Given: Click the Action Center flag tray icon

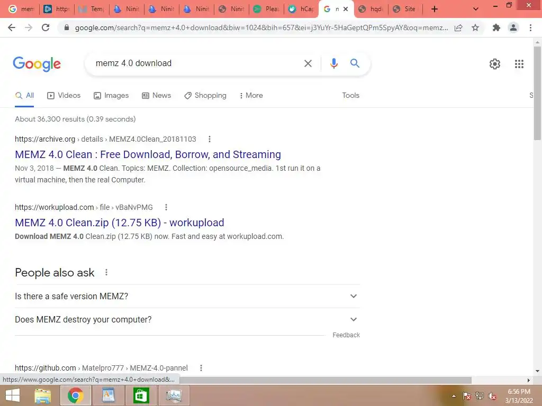Looking at the screenshot, I should click(x=467, y=396).
